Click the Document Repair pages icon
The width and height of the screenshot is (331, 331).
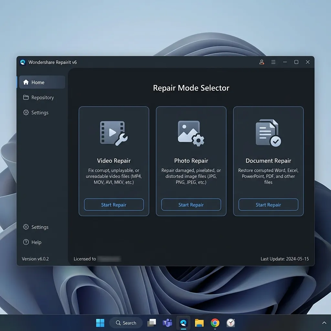tap(268, 133)
